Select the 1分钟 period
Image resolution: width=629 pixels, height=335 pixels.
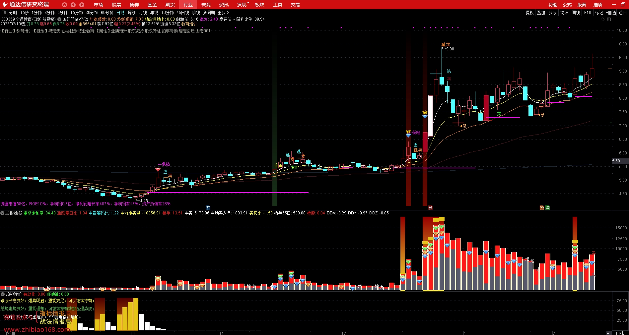36,13
